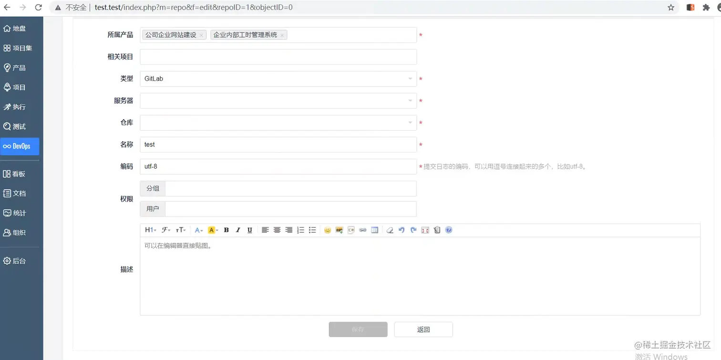The image size is (721, 360).
Task: Open the yellow highlight color picker
Action: click(x=213, y=230)
